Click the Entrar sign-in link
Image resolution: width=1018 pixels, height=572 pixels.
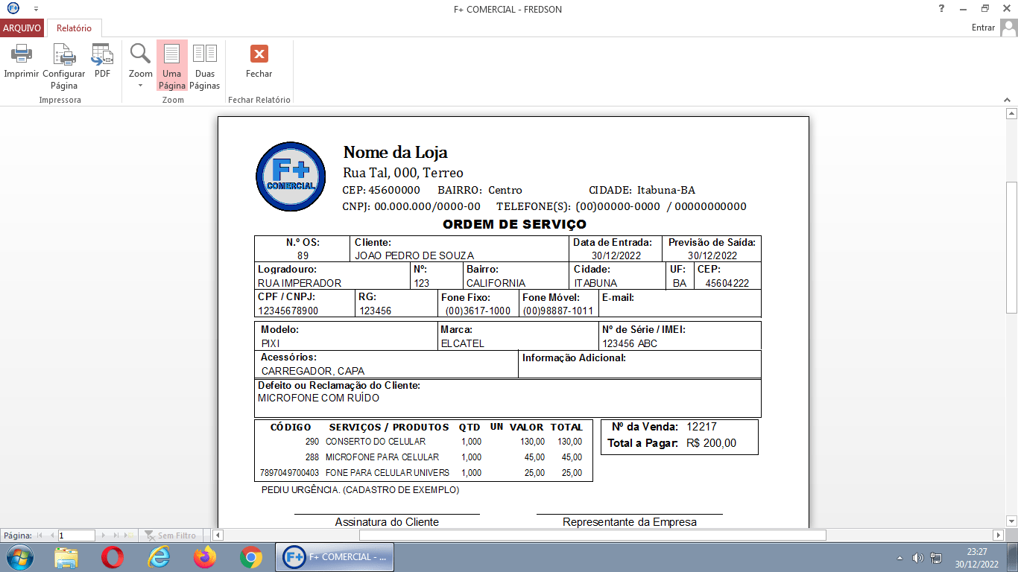tap(984, 28)
